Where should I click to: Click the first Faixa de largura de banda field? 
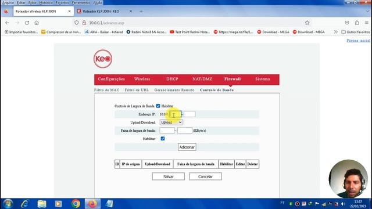coord(167,130)
